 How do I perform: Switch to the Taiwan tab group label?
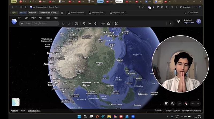pos(100,1)
